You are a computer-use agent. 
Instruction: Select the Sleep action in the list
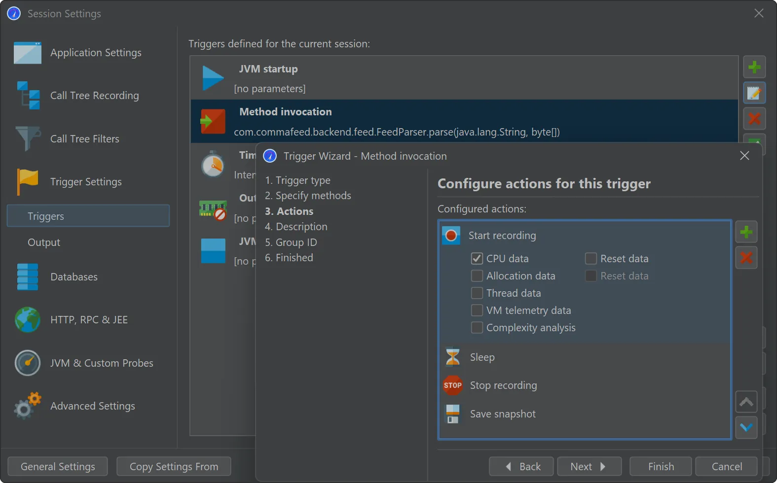481,357
